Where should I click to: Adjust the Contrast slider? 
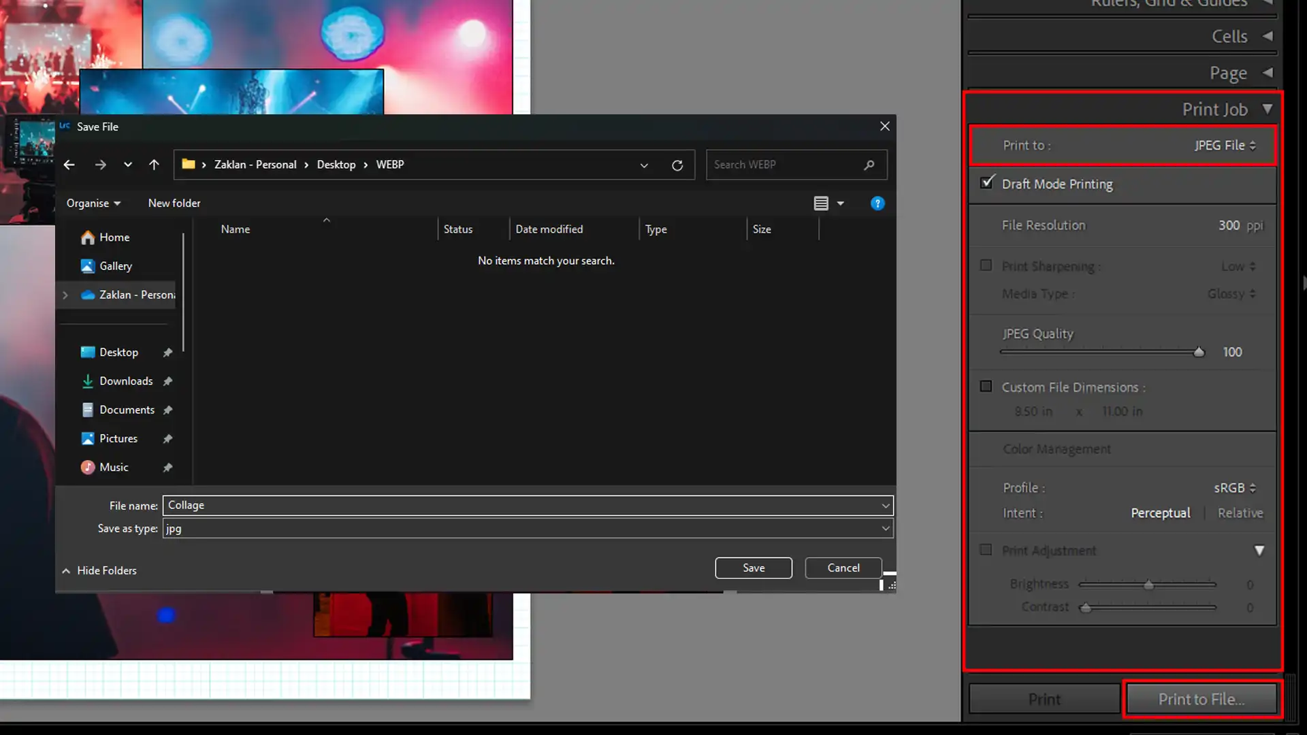[1086, 608]
